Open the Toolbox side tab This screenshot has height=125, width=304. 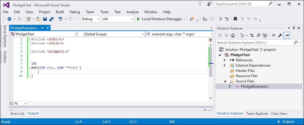pyautogui.click(x=5, y=57)
